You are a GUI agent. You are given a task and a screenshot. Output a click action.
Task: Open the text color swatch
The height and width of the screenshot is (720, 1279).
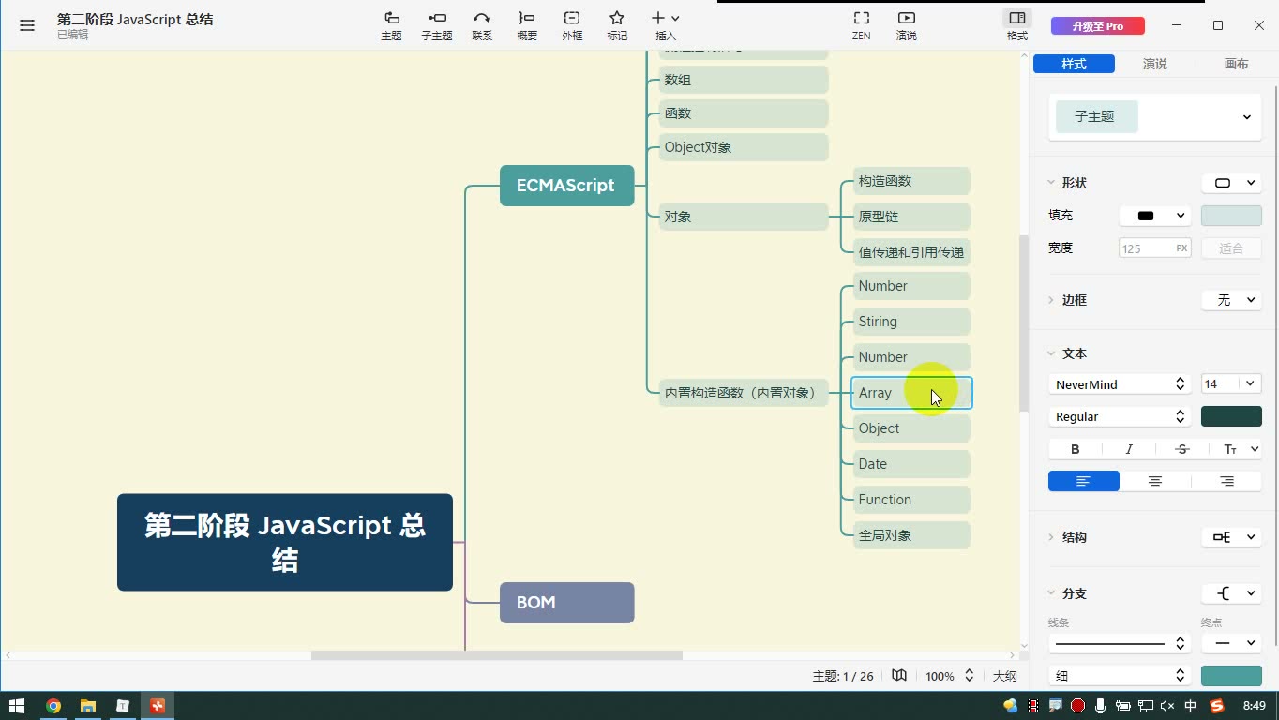click(x=1231, y=416)
